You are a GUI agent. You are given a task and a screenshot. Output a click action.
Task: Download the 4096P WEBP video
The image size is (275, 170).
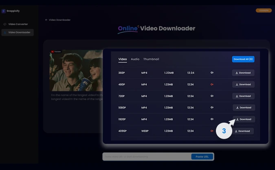pos(243,131)
